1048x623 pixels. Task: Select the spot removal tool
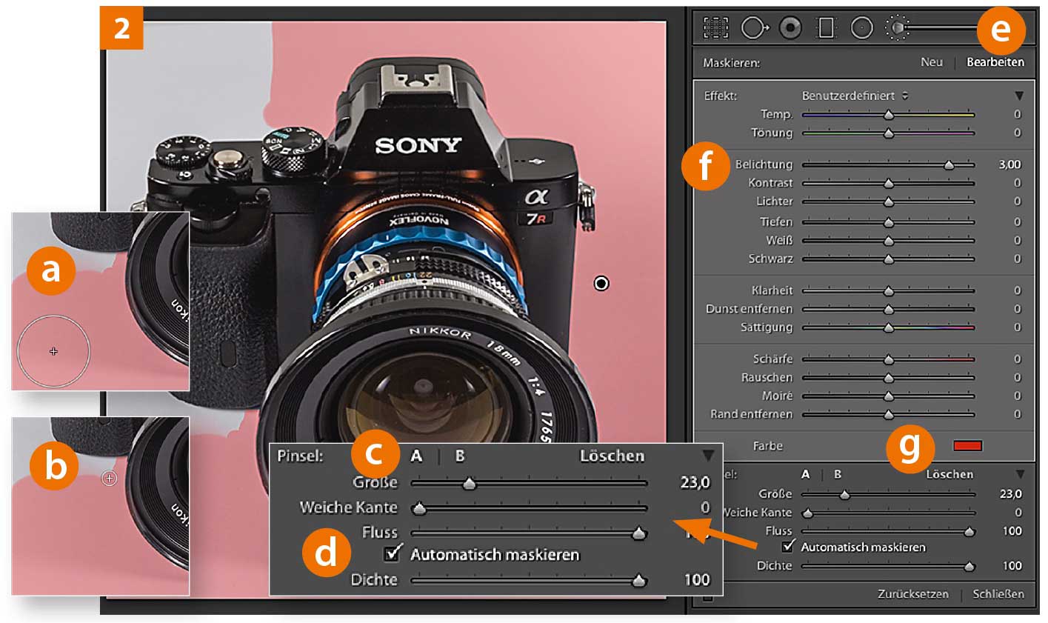click(754, 28)
